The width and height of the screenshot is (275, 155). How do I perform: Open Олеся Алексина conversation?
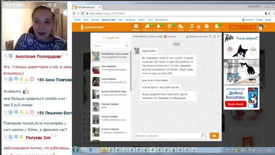coord(111,82)
